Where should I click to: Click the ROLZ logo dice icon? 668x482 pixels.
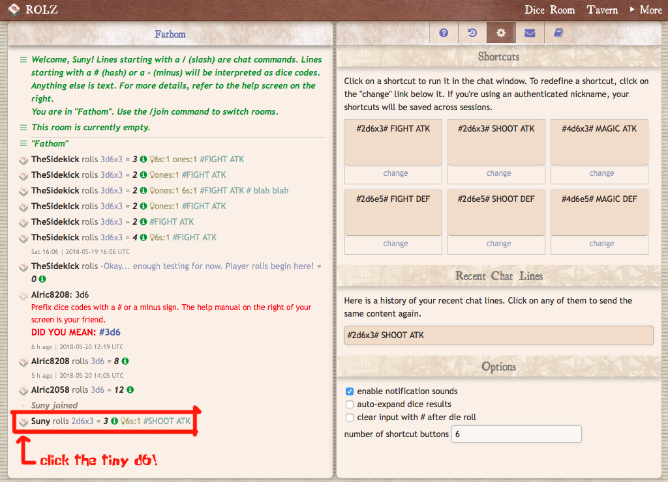click(14, 10)
